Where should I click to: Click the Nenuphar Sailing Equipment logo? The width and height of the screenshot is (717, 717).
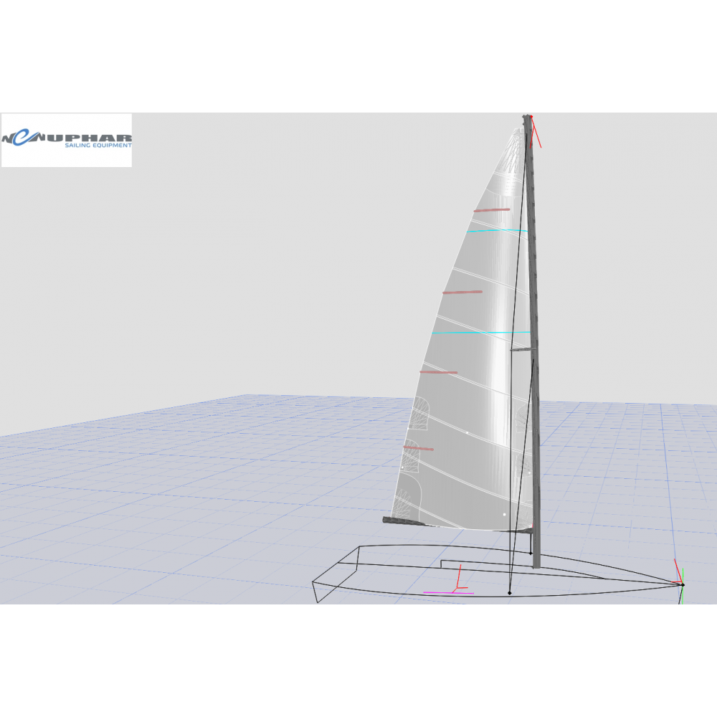pos(67,140)
